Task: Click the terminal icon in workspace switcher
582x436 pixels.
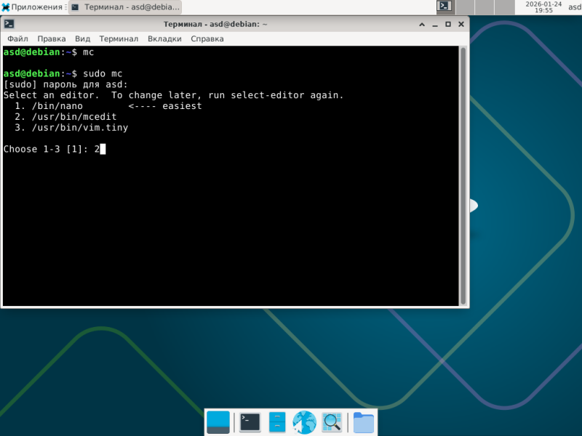Action: 444,7
